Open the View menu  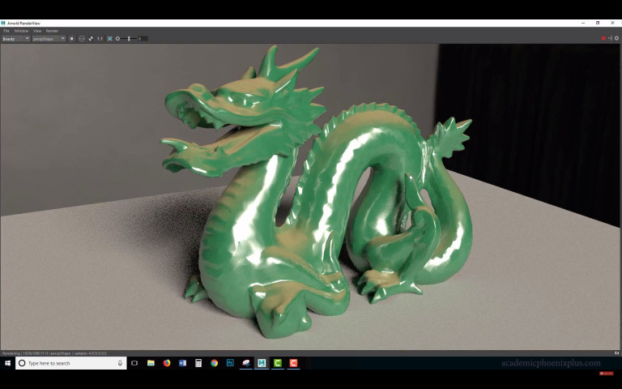coord(37,31)
